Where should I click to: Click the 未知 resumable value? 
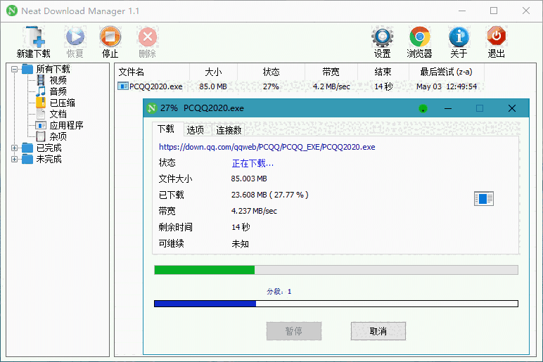pyautogui.click(x=241, y=244)
